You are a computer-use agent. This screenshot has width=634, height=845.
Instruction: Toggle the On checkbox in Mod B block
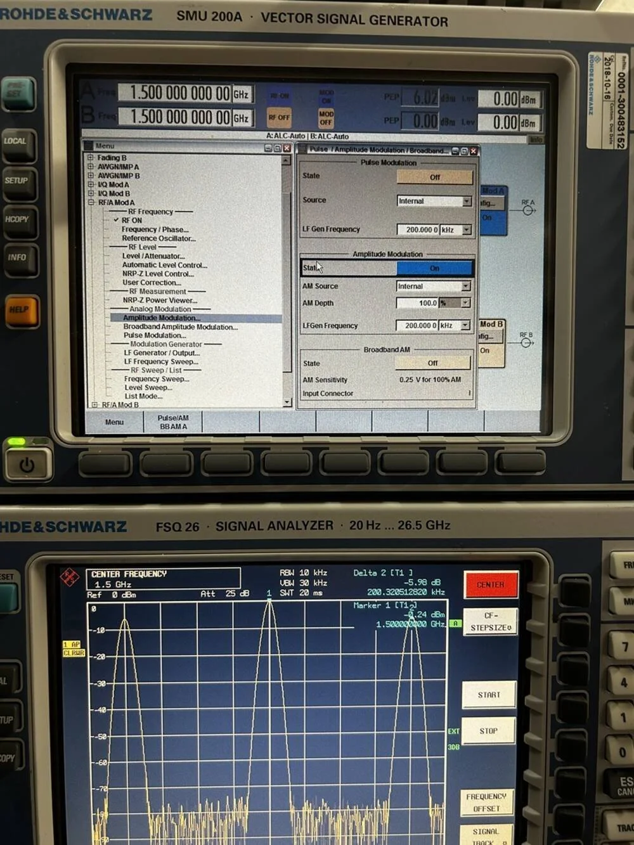pos(484,350)
